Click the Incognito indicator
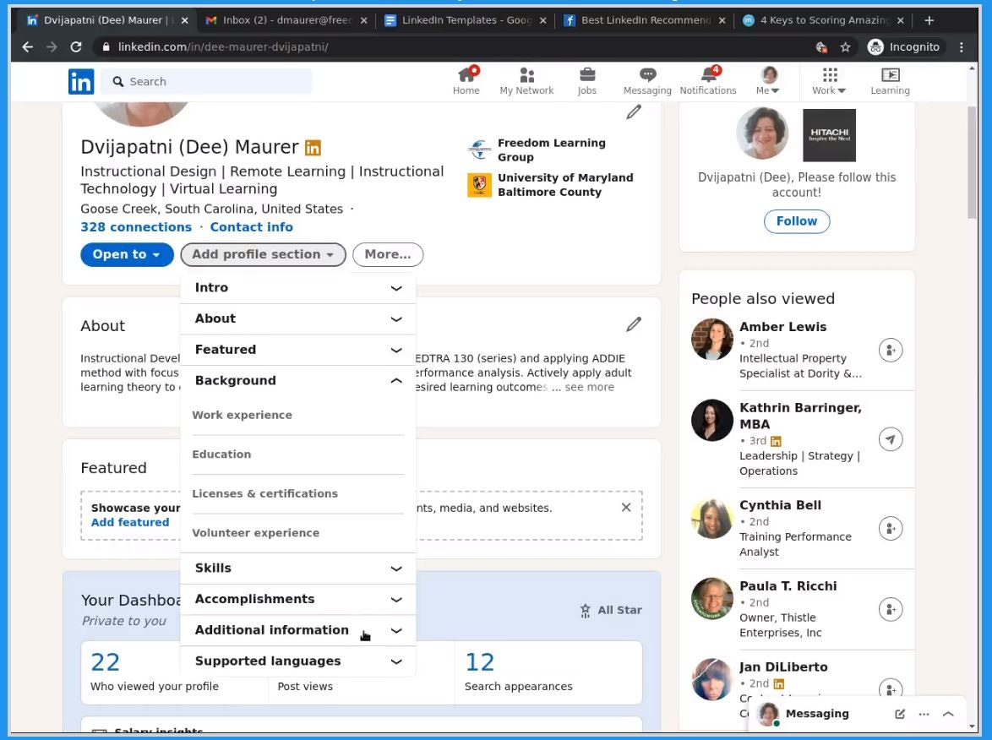The image size is (992, 740). click(903, 46)
